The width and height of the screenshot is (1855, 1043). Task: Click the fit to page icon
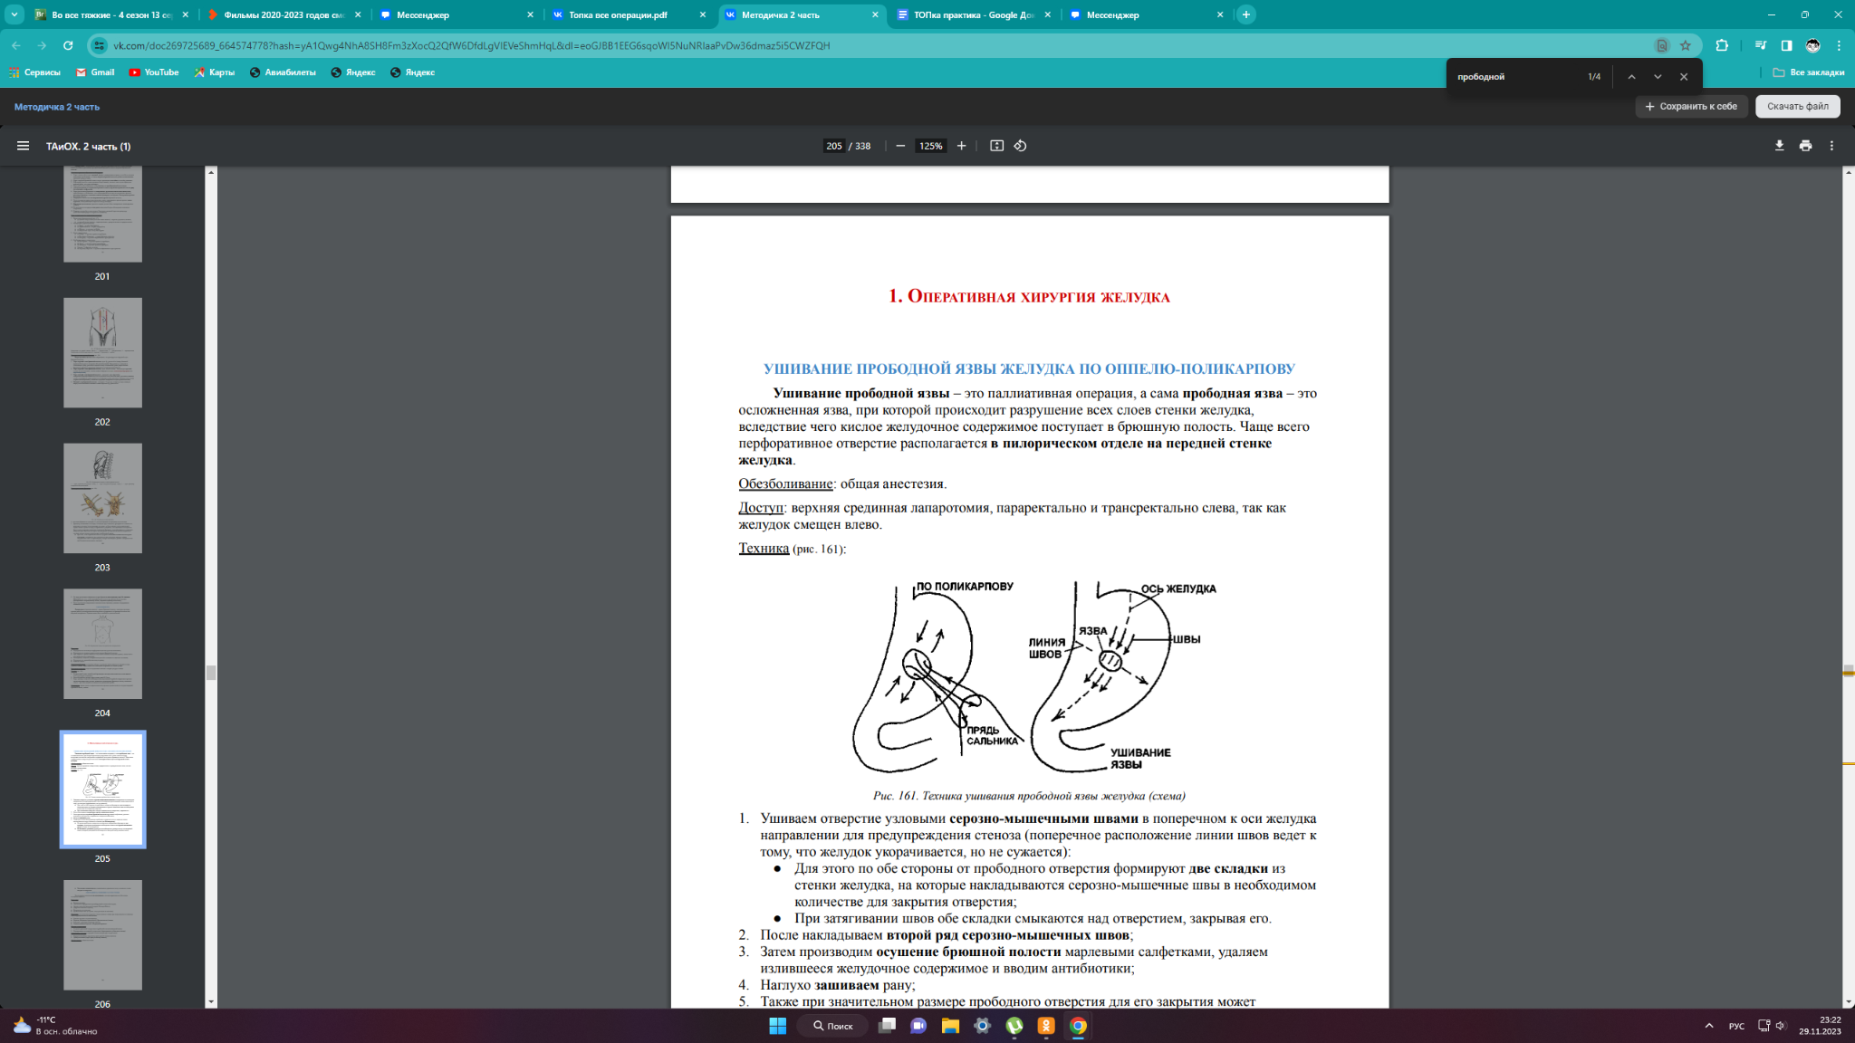coord(996,146)
